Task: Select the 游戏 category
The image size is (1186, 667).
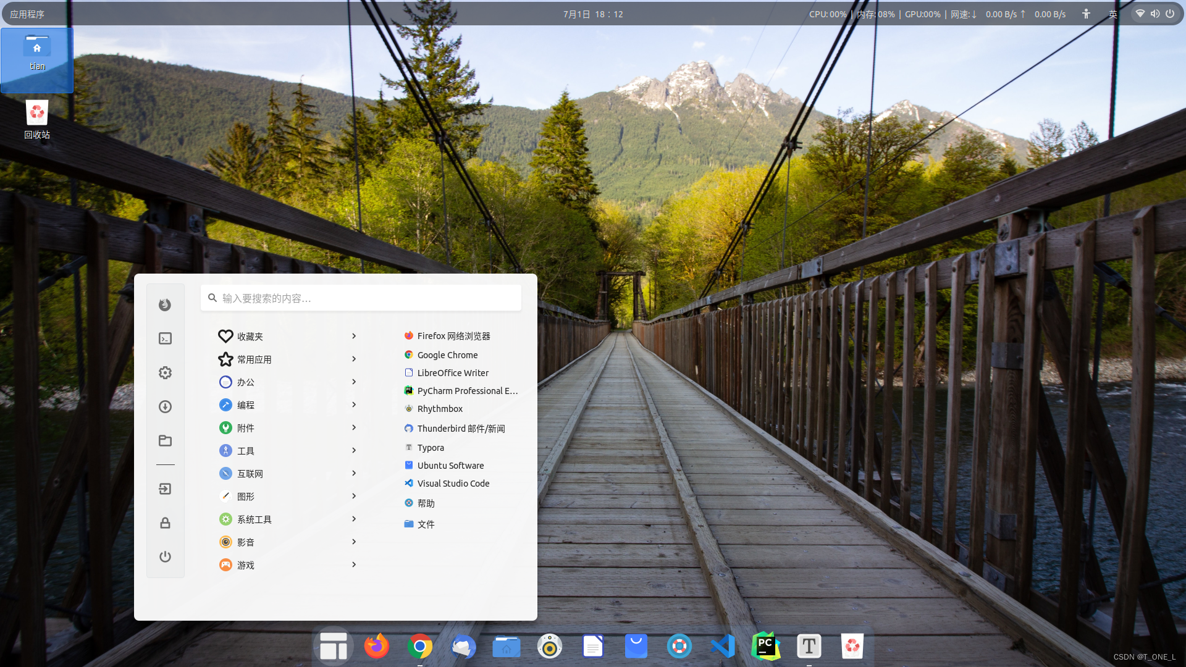Action: pyautogui.click(x=288, y=565)
